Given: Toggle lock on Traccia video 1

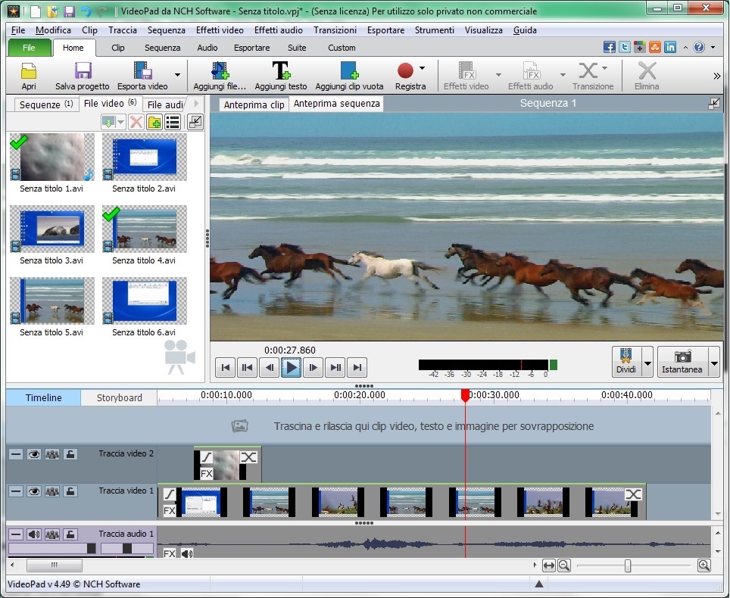Looking at the screenshot, I should (x=70, y=491).
